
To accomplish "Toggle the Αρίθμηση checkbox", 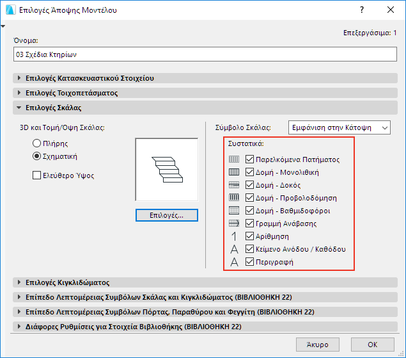I will [x=249, y=236].
